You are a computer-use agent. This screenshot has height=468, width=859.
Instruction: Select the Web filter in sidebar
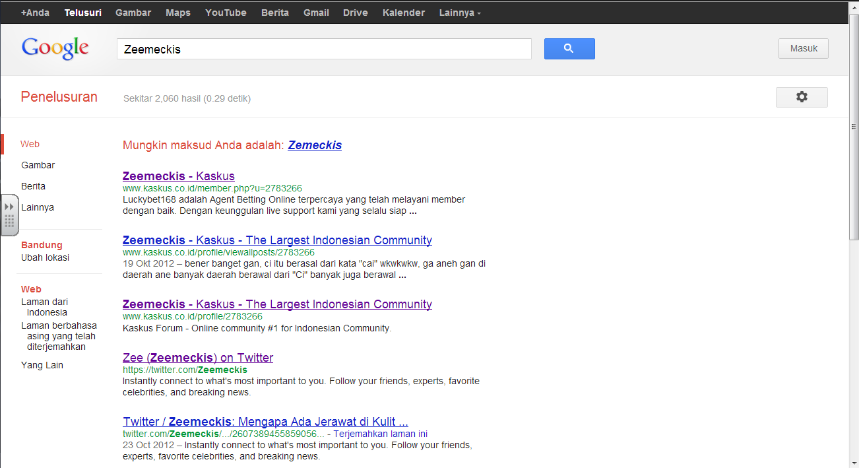30,144
